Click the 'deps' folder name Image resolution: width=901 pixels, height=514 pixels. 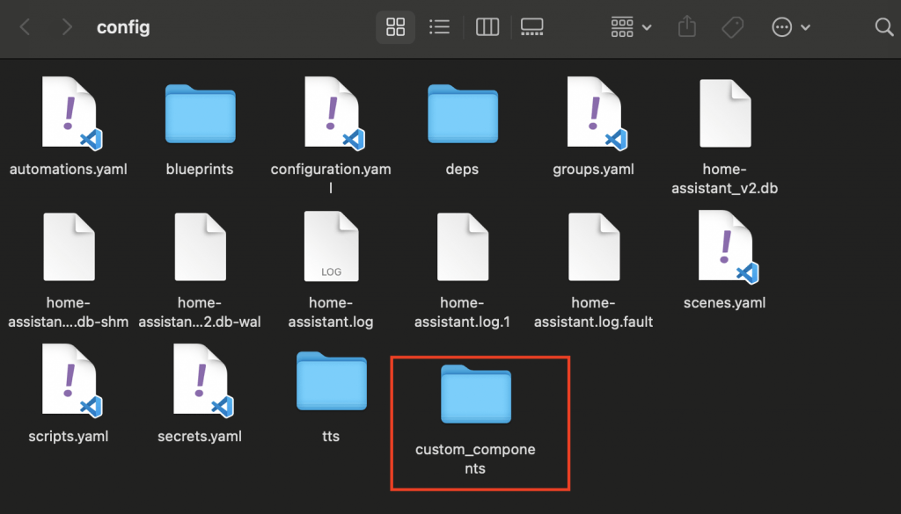pyautogui.click(x=462, y=170)
